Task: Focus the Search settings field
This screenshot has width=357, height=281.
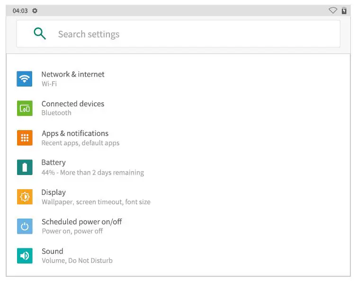Action: coord(189,34)
